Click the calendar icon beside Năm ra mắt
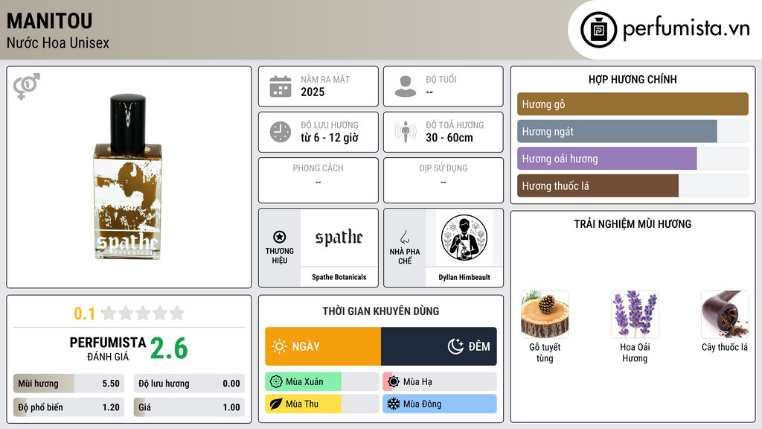Image resolution: width=762 pixels, height=429 pixels. pos(281,86)
